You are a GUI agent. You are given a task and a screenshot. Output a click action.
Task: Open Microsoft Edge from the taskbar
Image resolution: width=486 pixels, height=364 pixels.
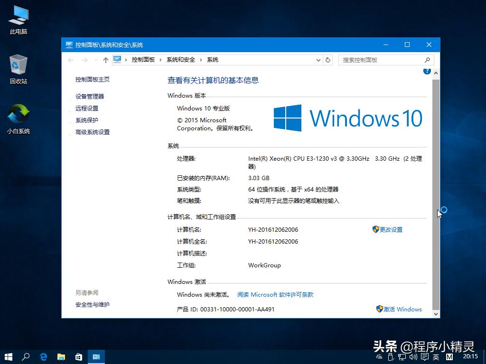pos(43,356)
